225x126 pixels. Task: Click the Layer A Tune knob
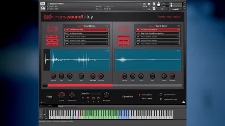pyautogui.click(x=70, y=76)
